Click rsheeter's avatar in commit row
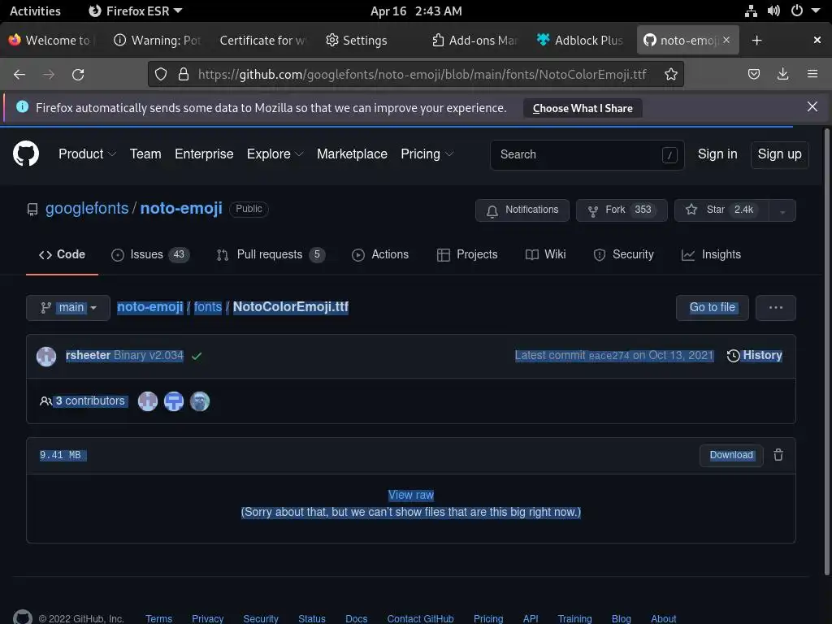 [46, 356]
